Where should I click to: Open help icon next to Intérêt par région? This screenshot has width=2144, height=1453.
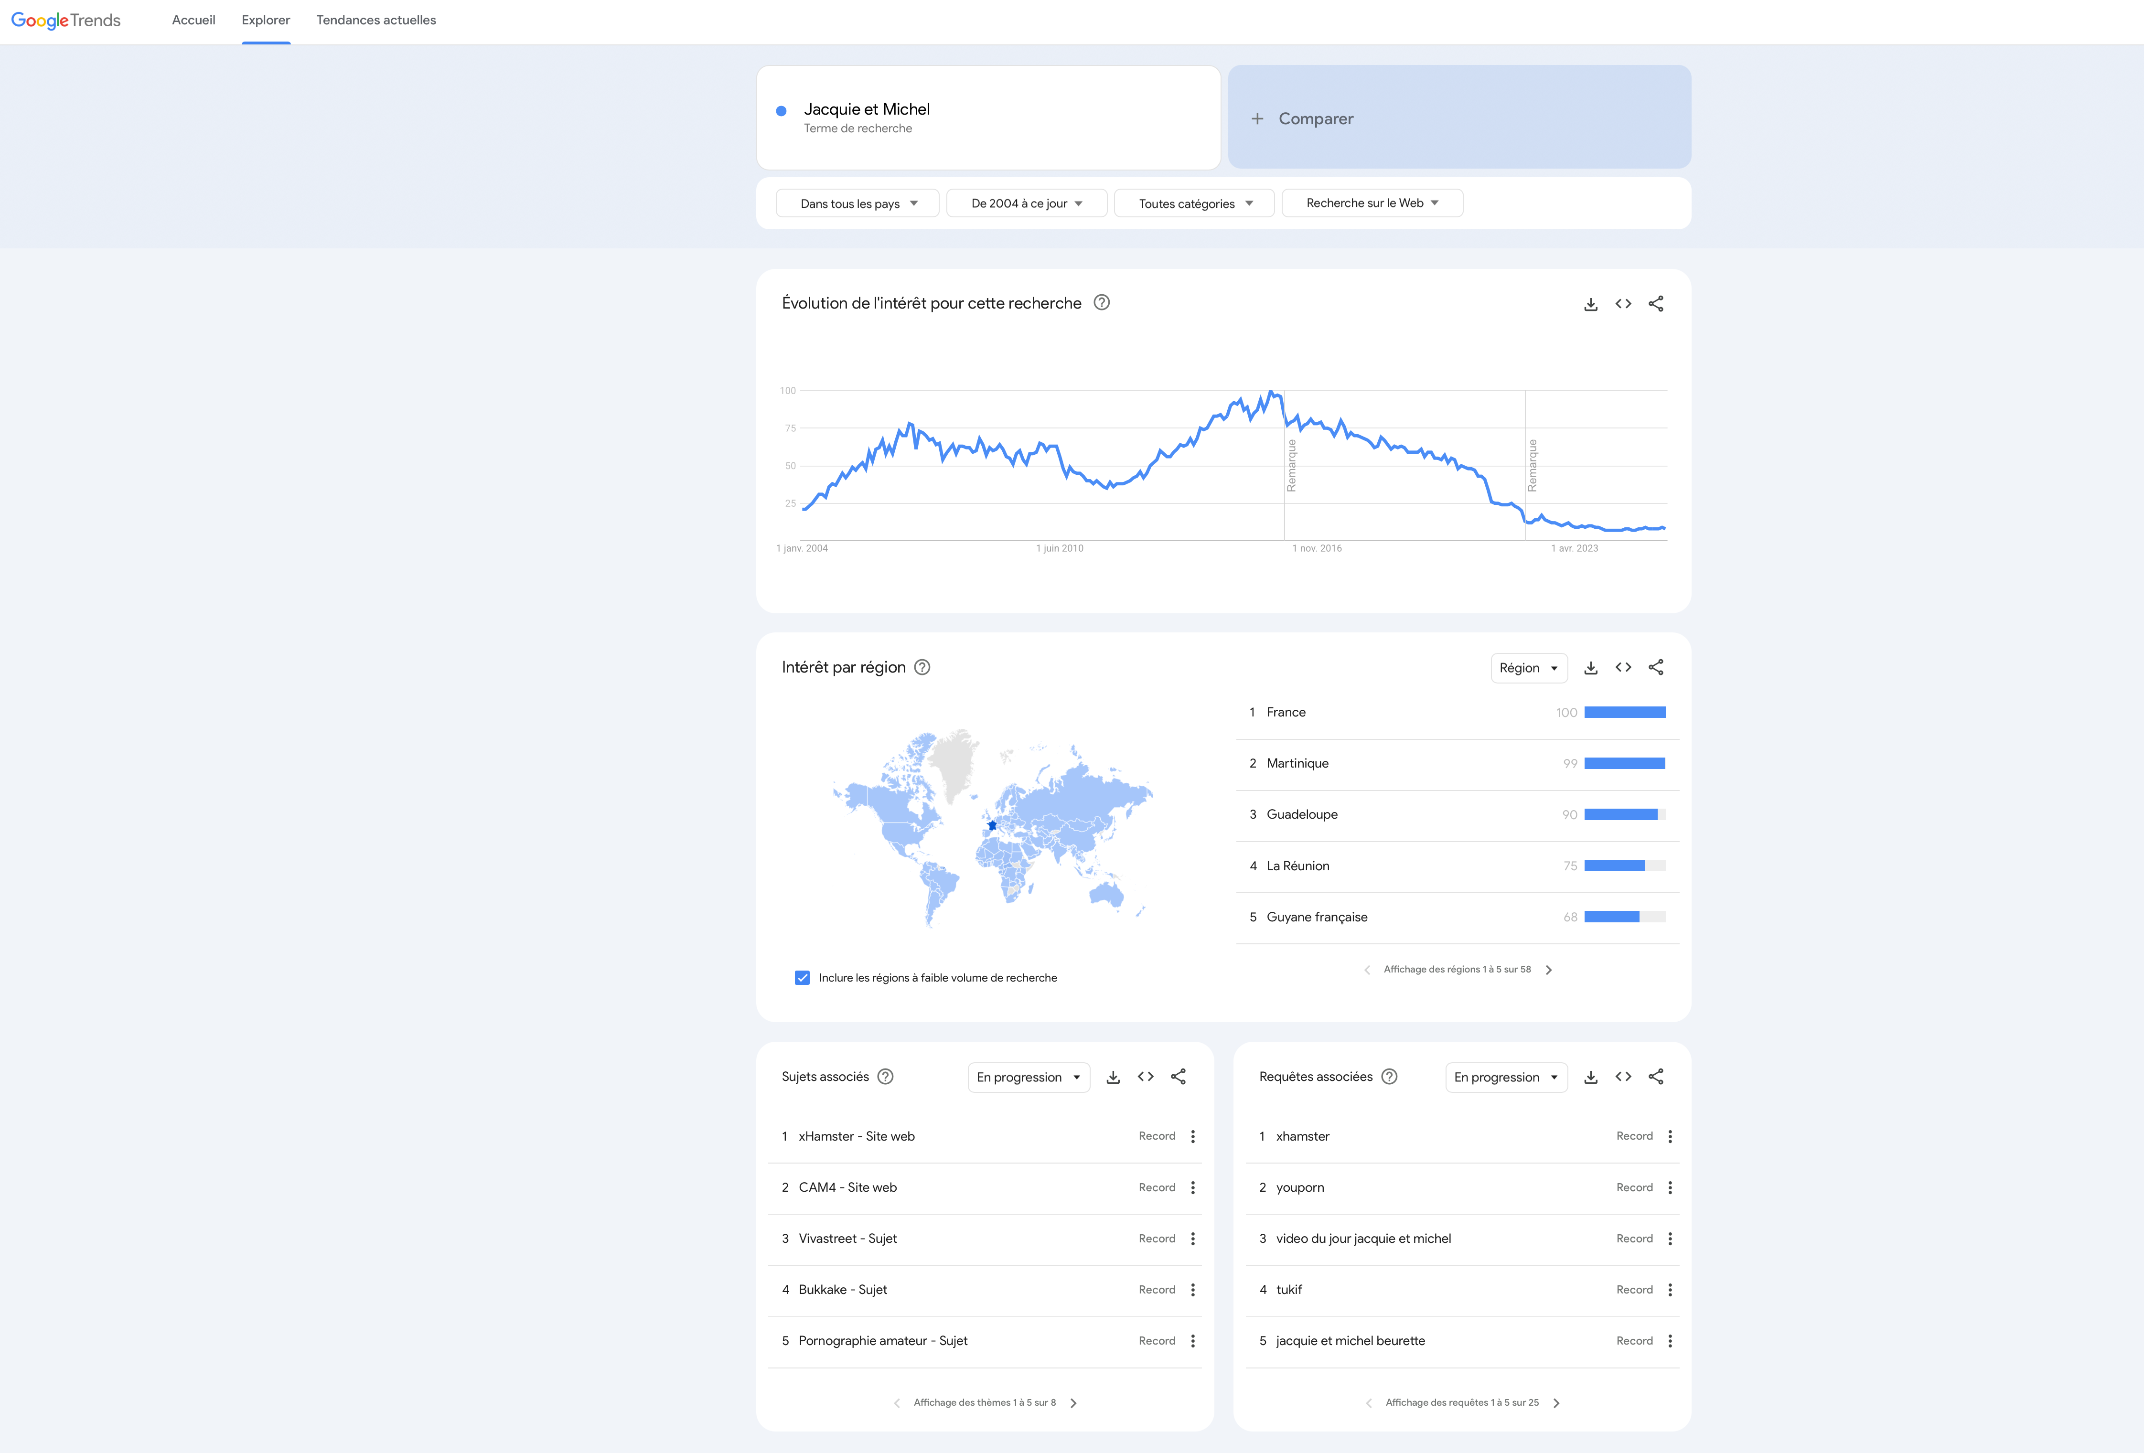pos(922,667)
